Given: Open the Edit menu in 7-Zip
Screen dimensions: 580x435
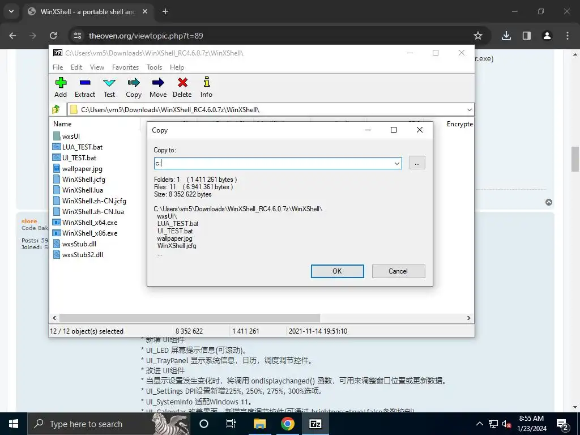Looking at the screenshot, I should click(76, 67).
